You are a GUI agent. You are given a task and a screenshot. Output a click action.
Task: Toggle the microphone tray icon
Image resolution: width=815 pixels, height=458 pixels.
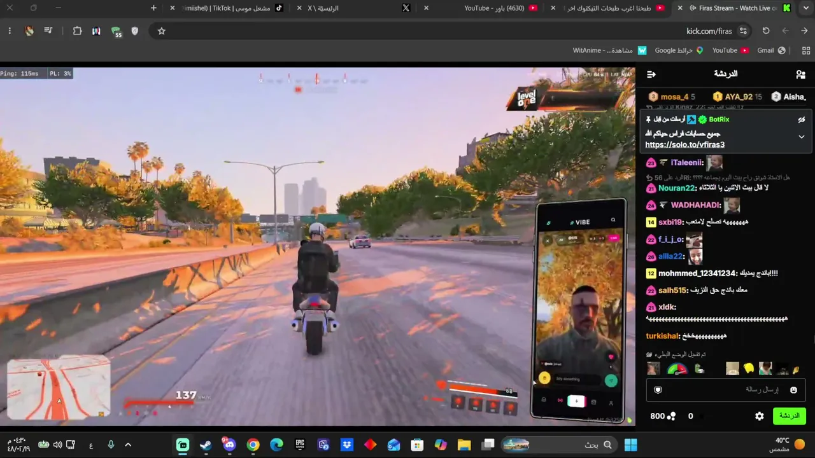pos(111,445)
